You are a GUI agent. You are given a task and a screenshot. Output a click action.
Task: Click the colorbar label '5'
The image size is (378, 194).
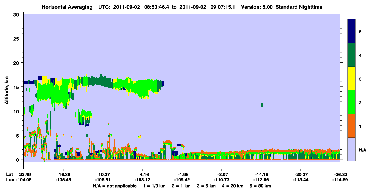pyautogui.click(x=360, y=32)
